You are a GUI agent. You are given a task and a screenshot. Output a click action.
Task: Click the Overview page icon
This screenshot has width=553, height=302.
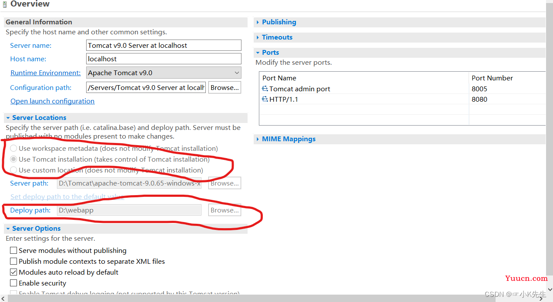(x=5, y=4)
